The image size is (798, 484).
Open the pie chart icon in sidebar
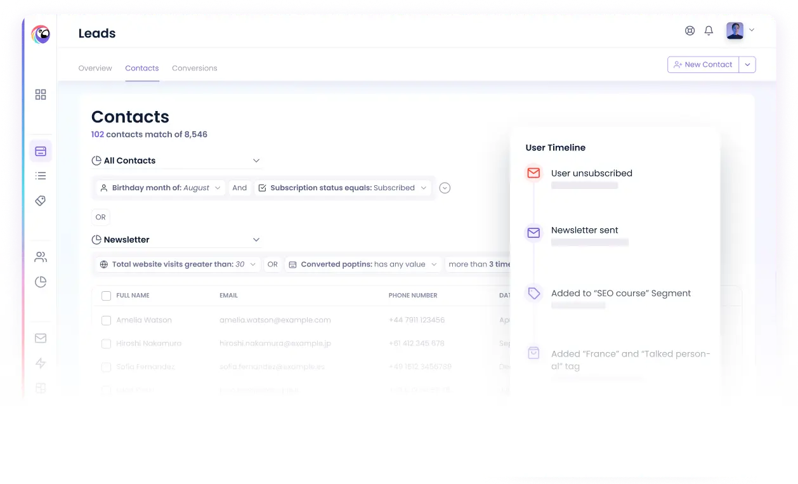[41, 282]
